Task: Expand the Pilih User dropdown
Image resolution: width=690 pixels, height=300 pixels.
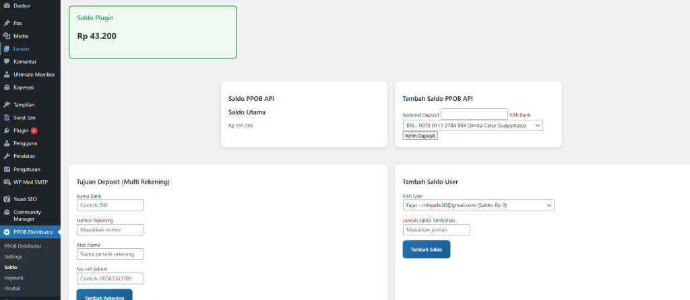Action: pos(478,205)
